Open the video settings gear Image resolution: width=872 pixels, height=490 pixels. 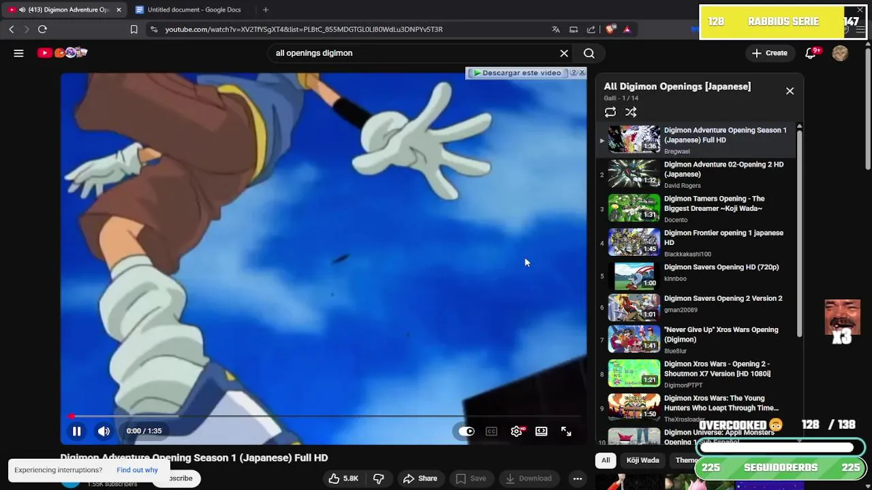tap(517, 431)
